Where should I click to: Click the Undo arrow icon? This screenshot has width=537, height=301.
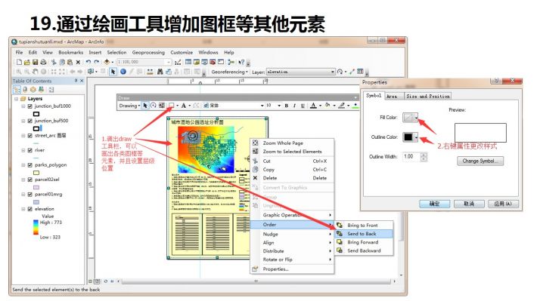[88, 62]
